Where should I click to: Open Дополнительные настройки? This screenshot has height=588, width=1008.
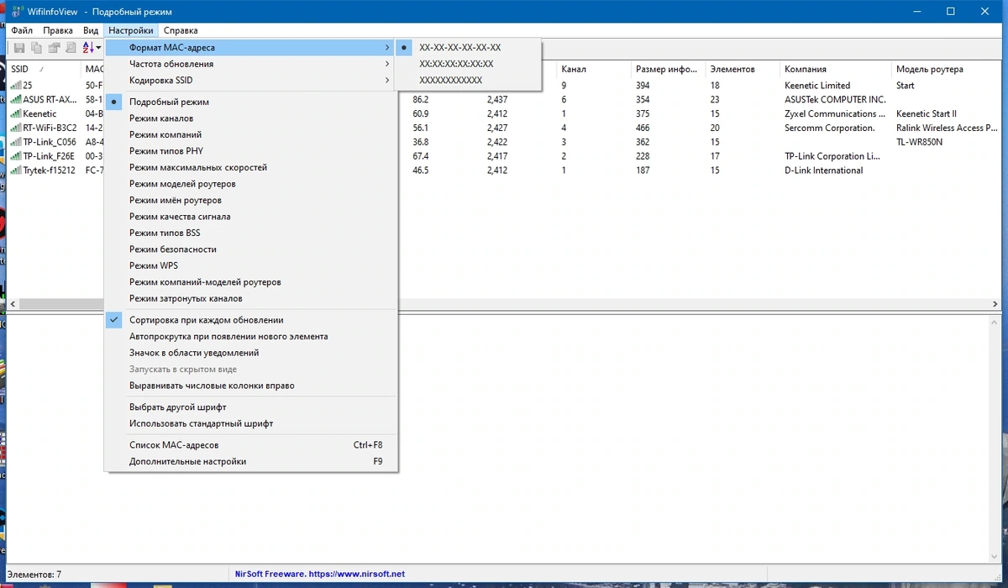point(251,461)
